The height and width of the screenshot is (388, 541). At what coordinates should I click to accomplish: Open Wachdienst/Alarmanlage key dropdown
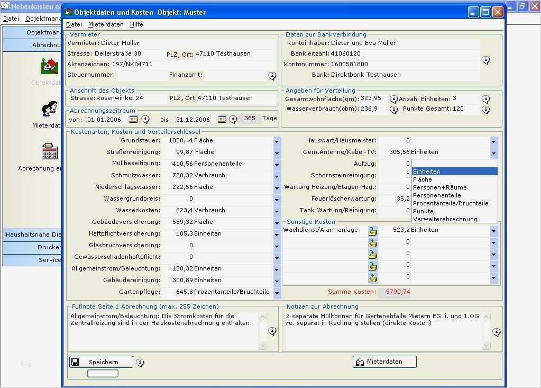click(494, 231)
